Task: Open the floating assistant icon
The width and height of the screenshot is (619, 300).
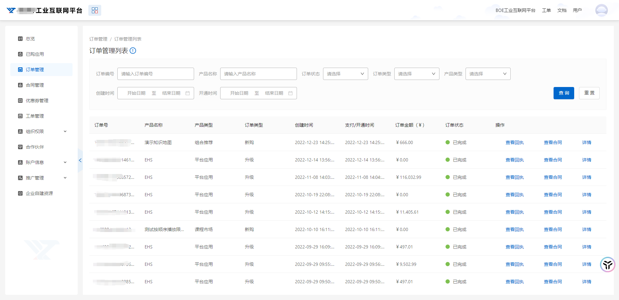Action: pyautogui.click(x=608, y=265)
